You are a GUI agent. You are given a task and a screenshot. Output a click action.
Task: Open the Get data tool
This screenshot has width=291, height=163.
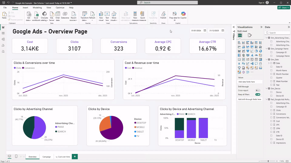click(x=28, y=16)
